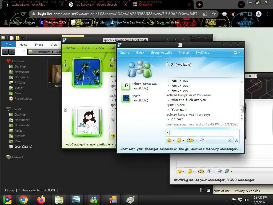This screenshot has width=273, height=205.
Task: Click the palm trees display picture
Action: click(x=87, y=72)
